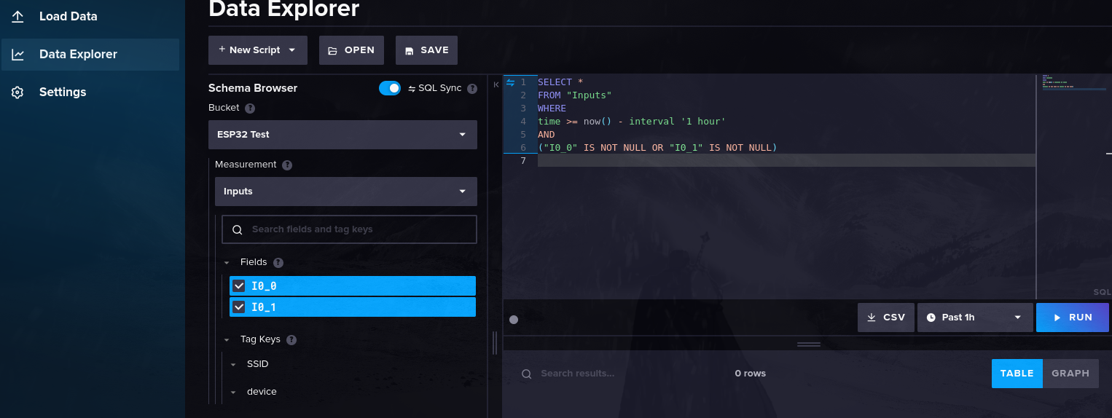1112x418 pixels.
Task: Show Measurement help tooltip icon
Action: (x=287, y=165)
